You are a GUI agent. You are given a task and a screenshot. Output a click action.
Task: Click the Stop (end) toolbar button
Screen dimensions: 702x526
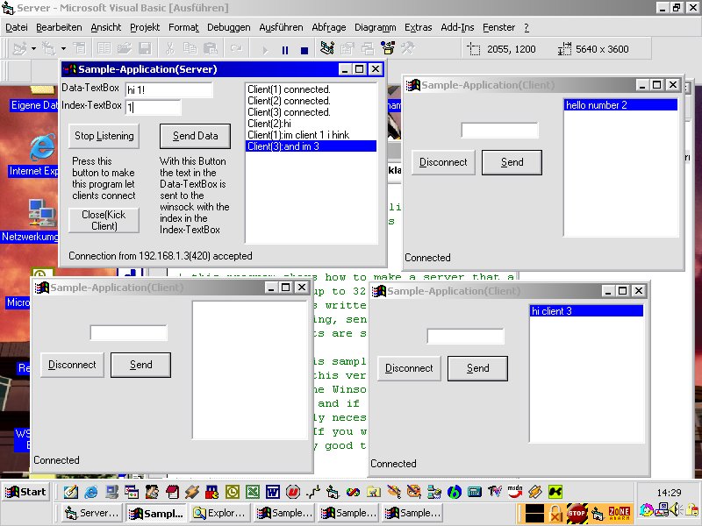click(x=304, y=50)
